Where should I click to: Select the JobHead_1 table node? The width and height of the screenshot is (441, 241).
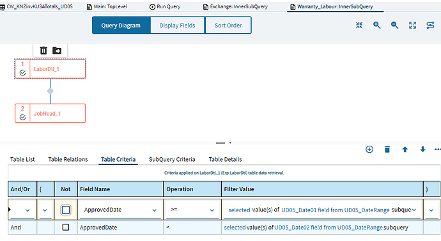coord(50,113)
